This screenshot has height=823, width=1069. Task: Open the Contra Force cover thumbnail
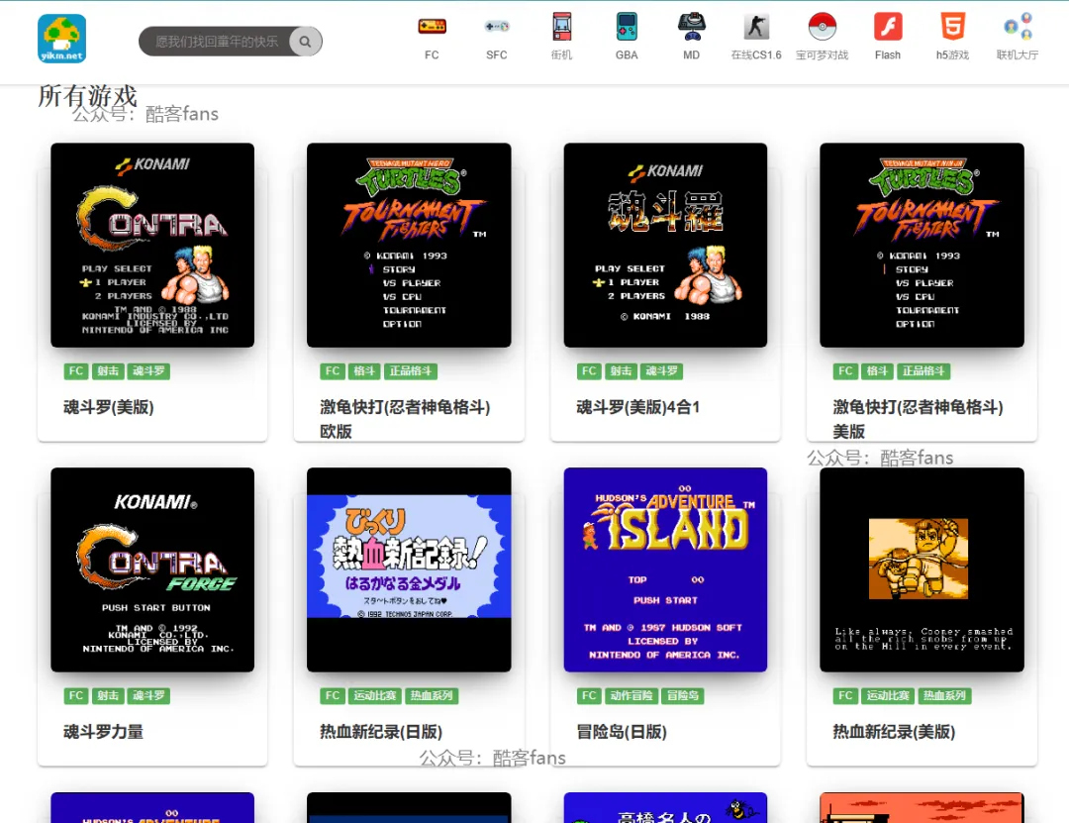coord(152,569)
